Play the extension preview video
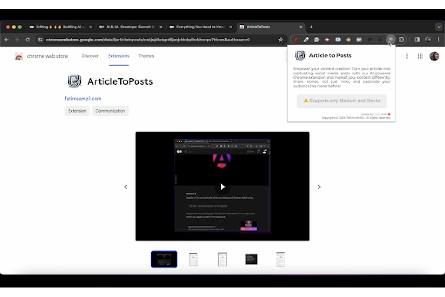445x297 pixels. pos(223,187)
